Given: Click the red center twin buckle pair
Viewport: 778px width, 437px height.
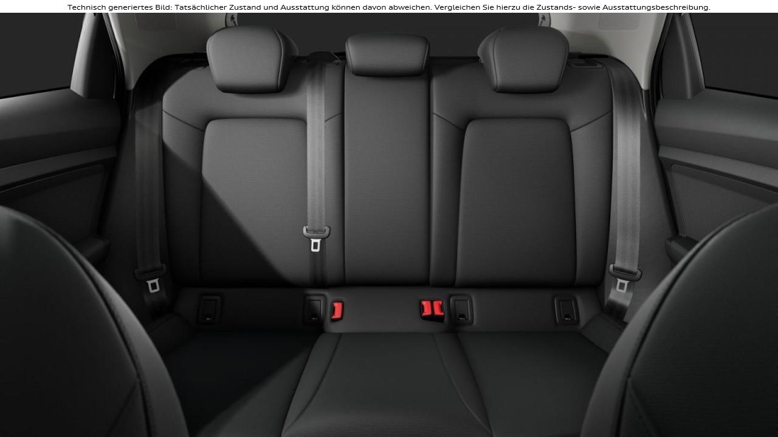Looking at the screenshot, I should pyautogui.click(x=430, y=308).
